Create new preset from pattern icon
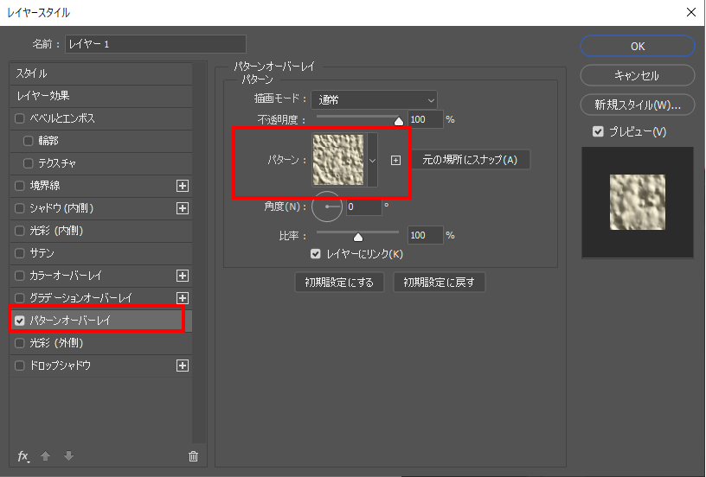 tap(396, 160)
